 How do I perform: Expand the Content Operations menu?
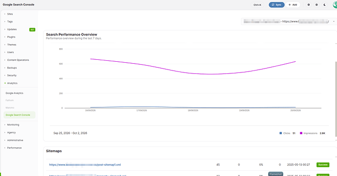click(x=18, y=60)
